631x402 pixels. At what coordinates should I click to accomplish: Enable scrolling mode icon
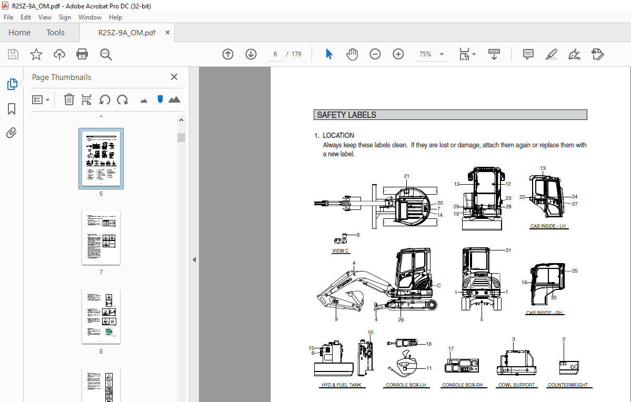pos(494,54)
